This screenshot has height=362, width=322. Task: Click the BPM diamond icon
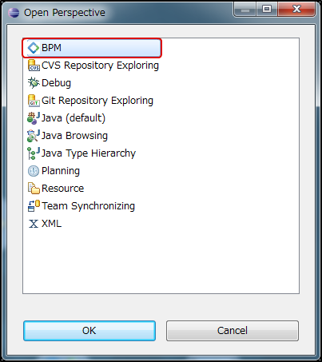coord(34,48)
